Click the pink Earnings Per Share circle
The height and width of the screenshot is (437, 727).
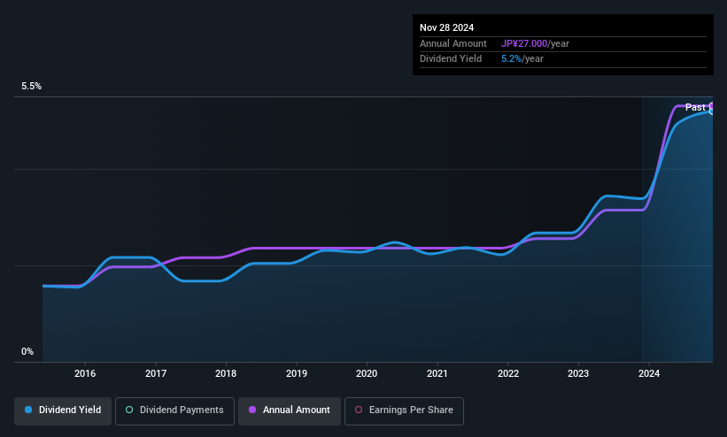click(359, 410)
